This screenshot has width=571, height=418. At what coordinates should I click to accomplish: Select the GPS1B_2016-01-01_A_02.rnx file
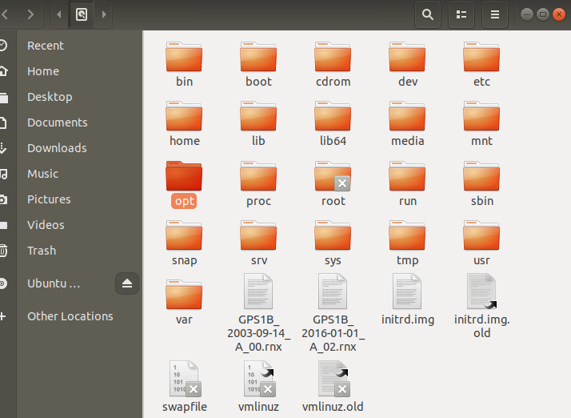[x=333, y=313]
